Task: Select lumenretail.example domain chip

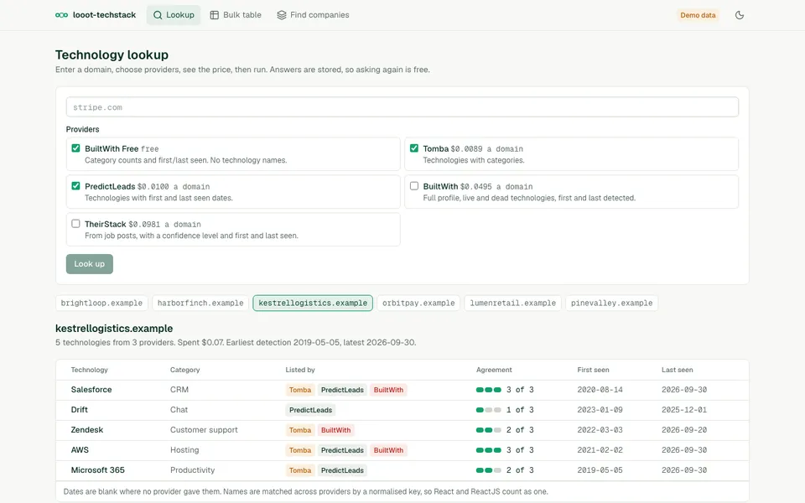Action: [x=513, y=303]
